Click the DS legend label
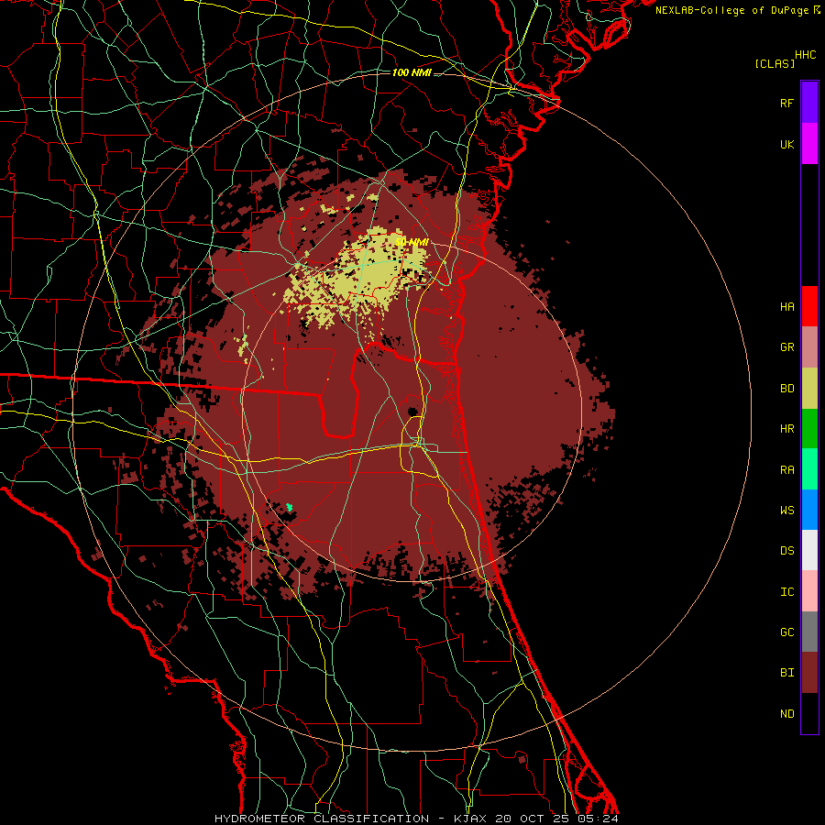 (786, 550)
